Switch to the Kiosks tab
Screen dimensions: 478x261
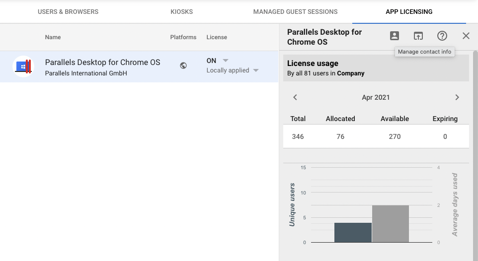[x=181, y=12]
